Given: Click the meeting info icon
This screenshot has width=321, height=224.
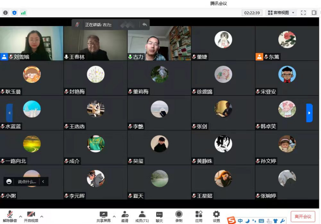Looking at the screenshot, I should pos(5,13).
